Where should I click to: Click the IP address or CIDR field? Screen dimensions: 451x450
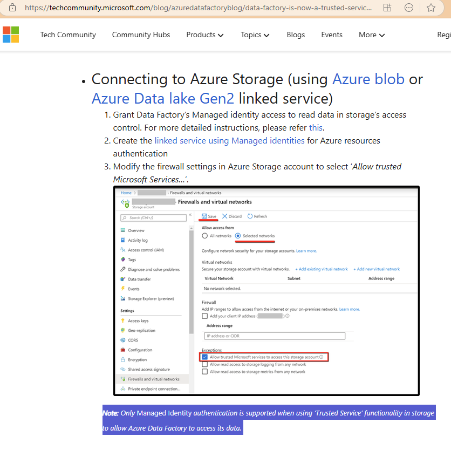pyautogui.click(x=275, y=336)
